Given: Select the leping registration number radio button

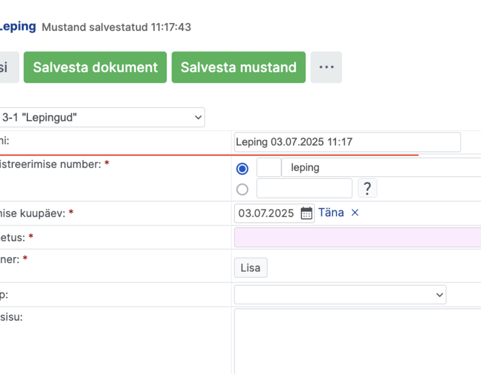Looking at the screenshot, I should click(x=242, y=169).
